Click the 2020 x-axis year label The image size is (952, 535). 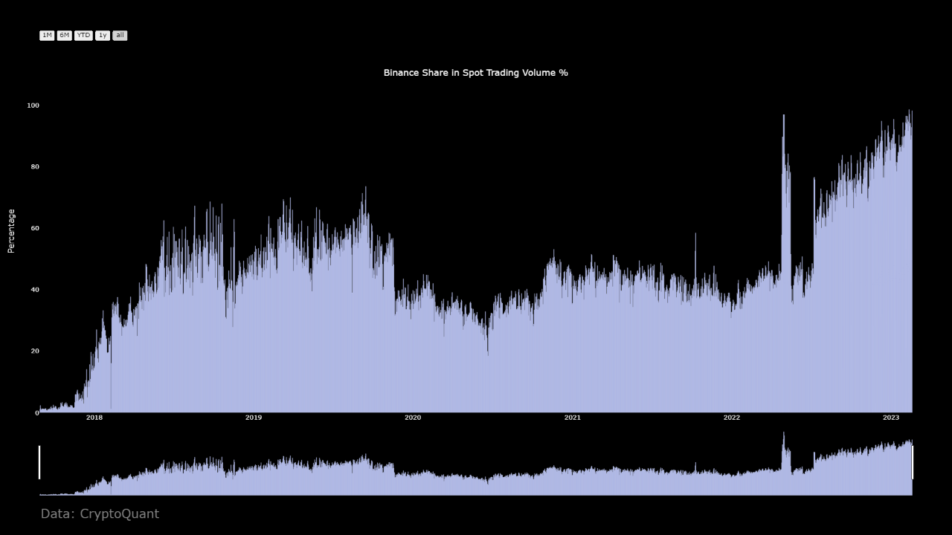click(x=413, y=418)
